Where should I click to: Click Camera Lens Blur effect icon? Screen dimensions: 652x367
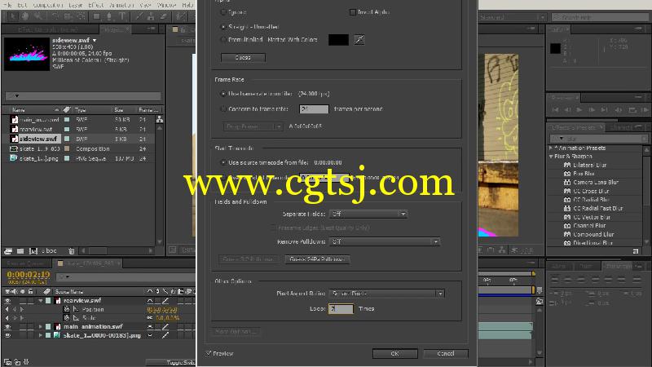(x=567, y=182)
